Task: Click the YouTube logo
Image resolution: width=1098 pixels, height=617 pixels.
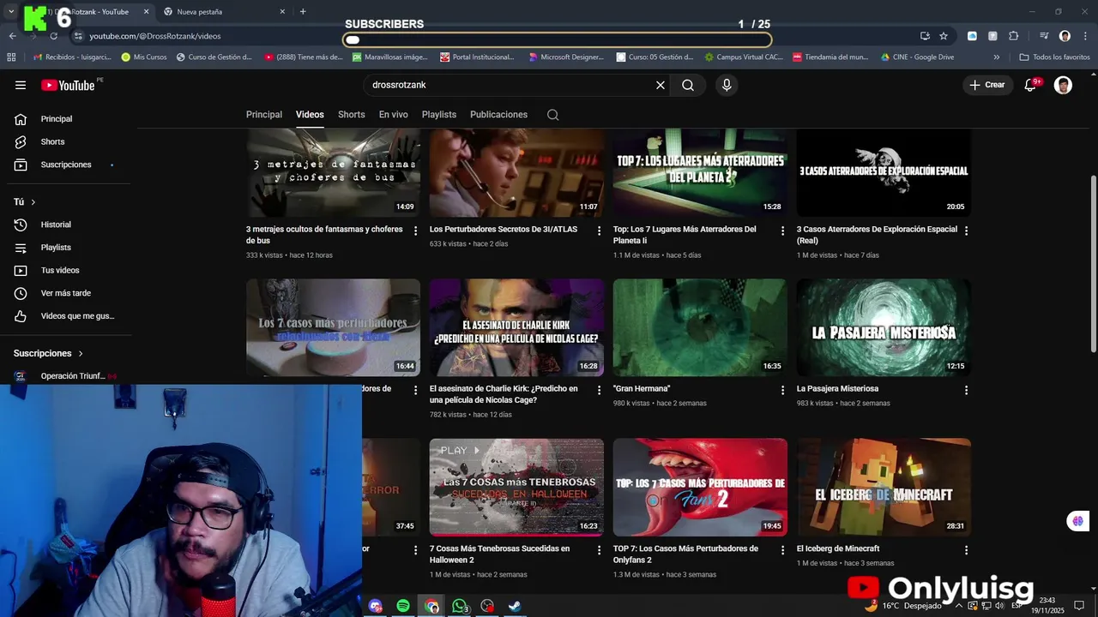Action: 69,85
